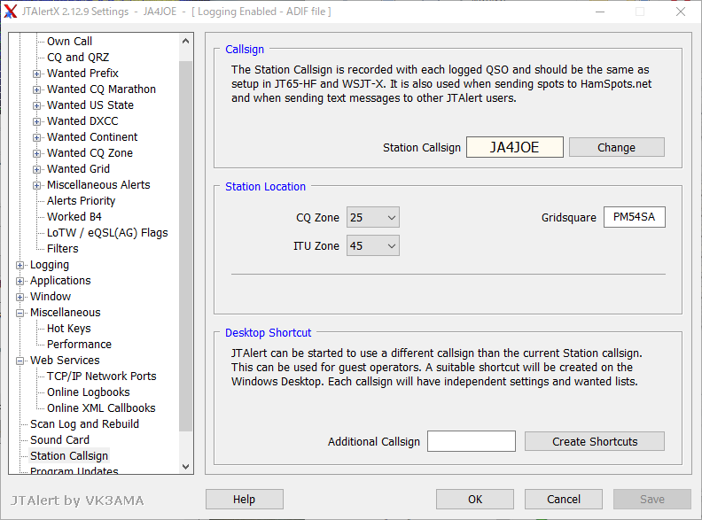Click the Cancel button
This screenshot has width=702, height=520.
[x=564, y=500]
